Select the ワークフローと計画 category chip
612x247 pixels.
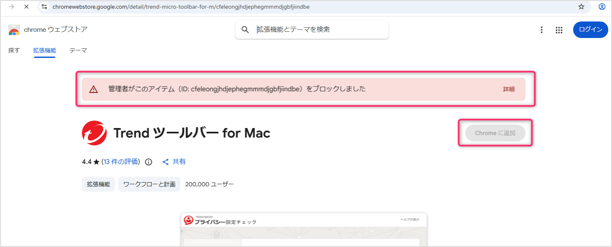tap(149, 184)
